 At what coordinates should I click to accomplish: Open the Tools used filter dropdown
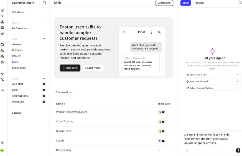64,92
